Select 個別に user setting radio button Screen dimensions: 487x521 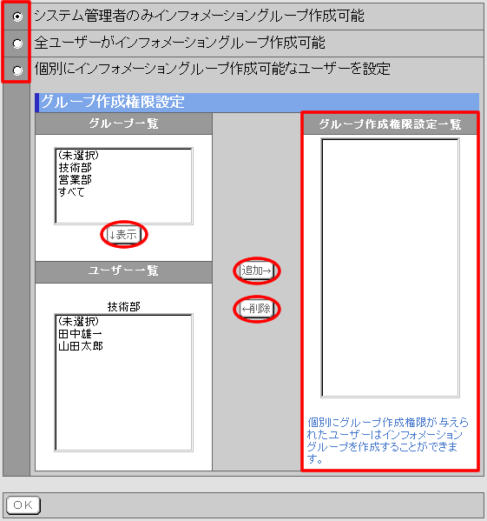(17, 70)
